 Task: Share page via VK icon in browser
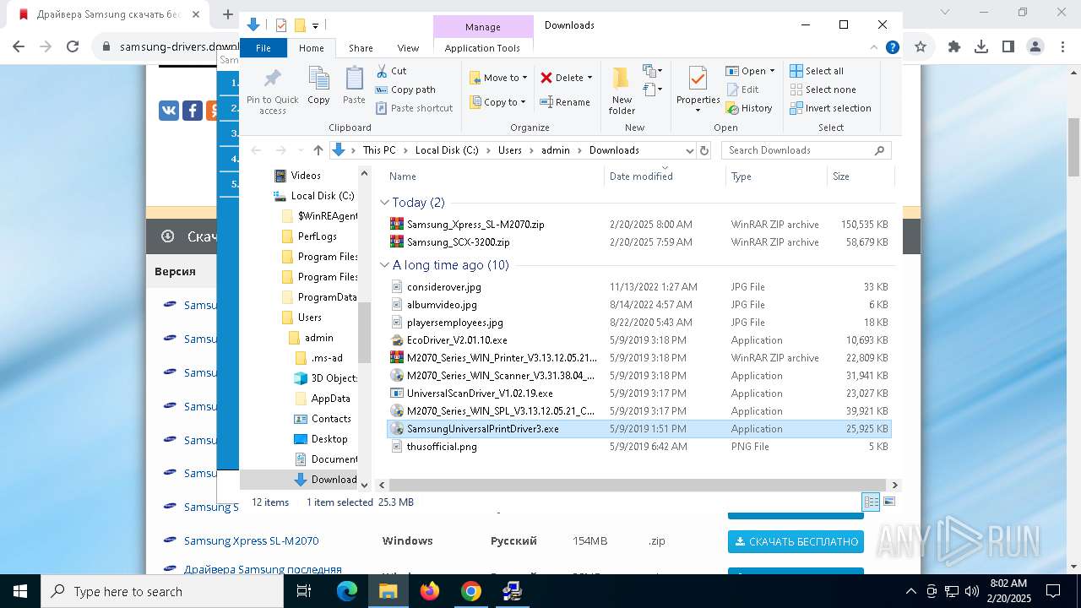coord(169,110)
